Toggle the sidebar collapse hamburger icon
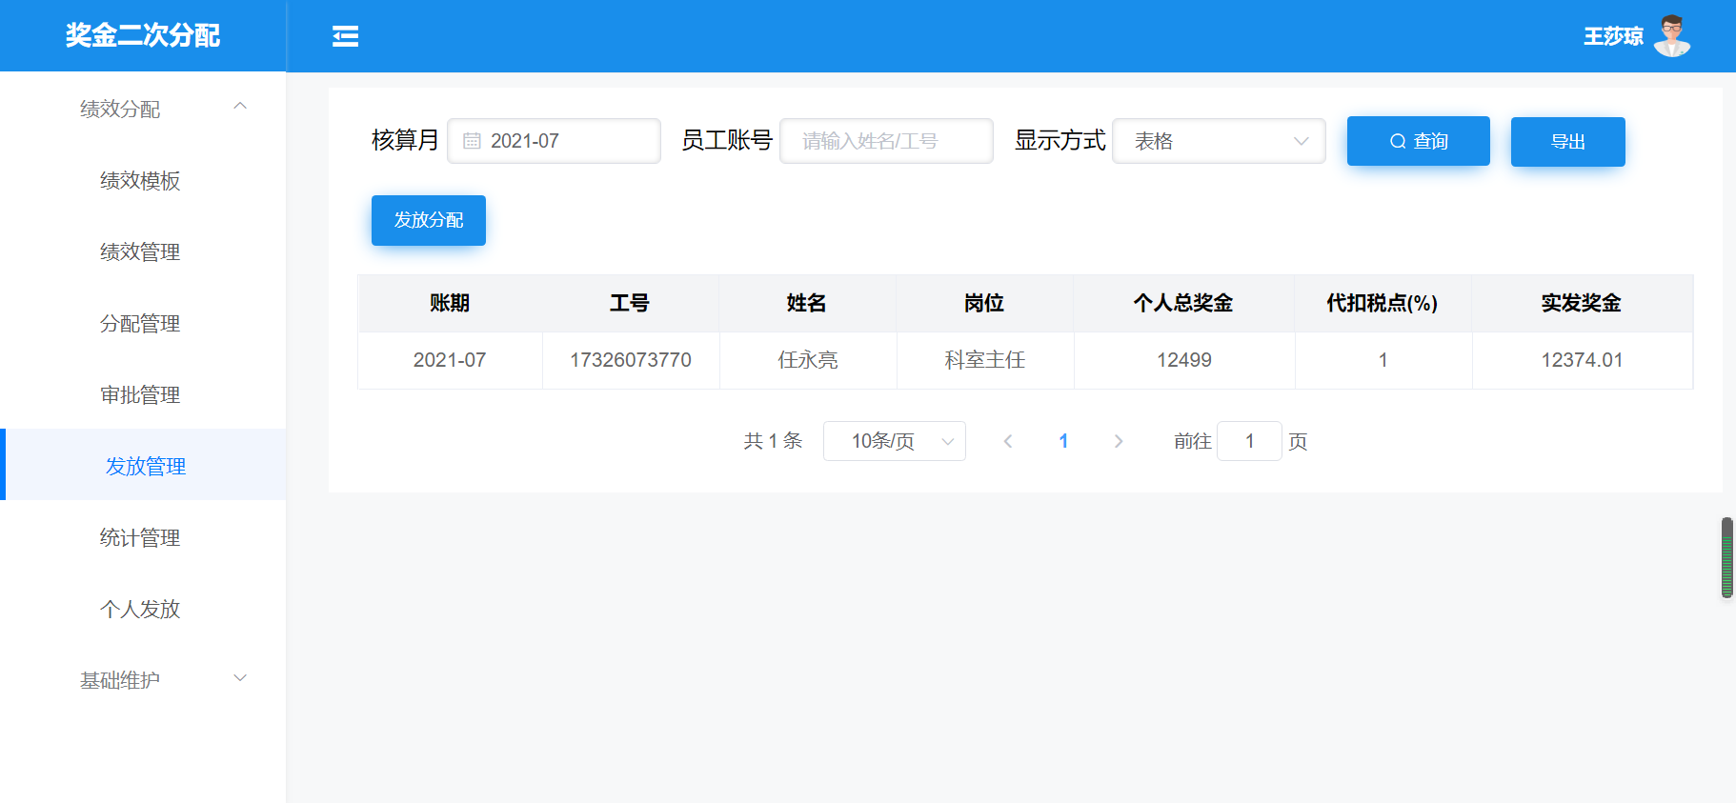Viewport: 1736px width, 803px height. pyautogui.click(x=345, y=36)
